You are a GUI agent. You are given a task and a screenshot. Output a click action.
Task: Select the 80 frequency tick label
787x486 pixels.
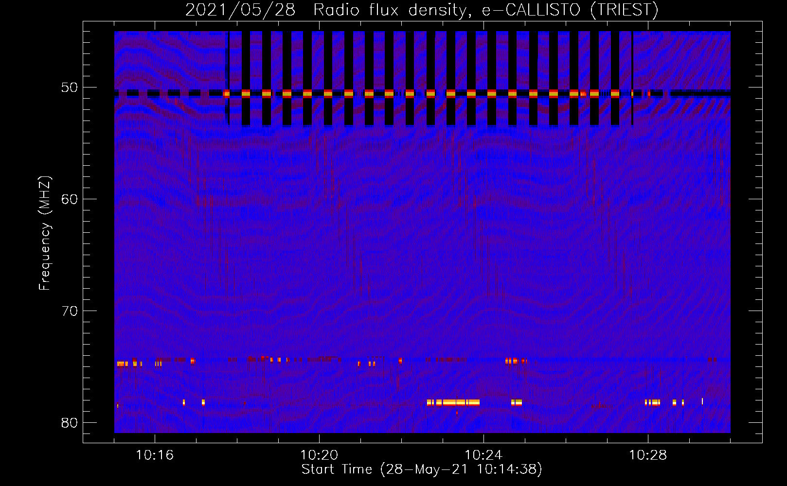[x=70, y=423]
